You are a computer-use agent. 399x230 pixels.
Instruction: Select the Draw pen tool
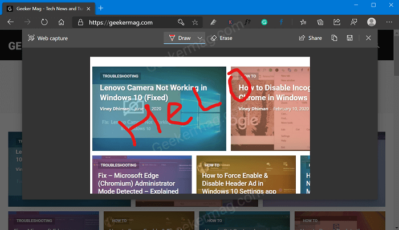(x=180, y=38)
